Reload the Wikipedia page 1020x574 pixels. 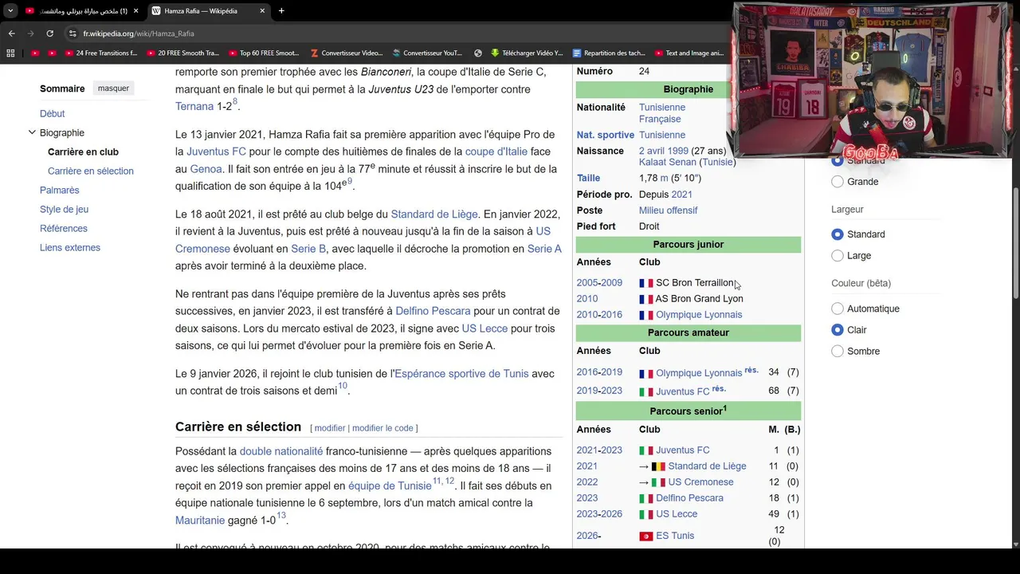point(49,33)
